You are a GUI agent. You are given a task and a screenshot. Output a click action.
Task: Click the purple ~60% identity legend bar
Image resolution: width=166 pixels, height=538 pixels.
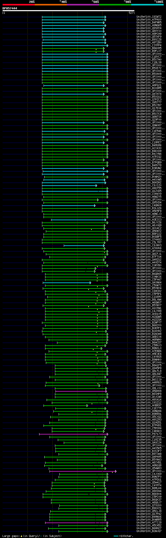click(x=83, y=5)
